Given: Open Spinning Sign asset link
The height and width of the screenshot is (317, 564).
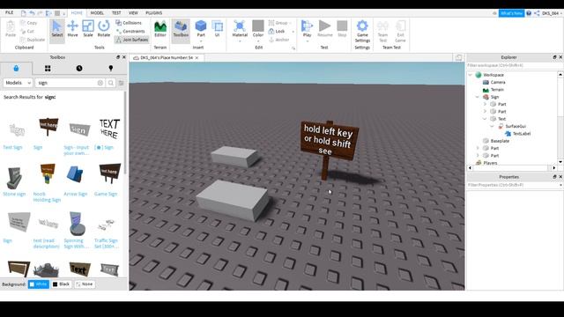Looking at the screenshot, I should (x=77, y=243).
